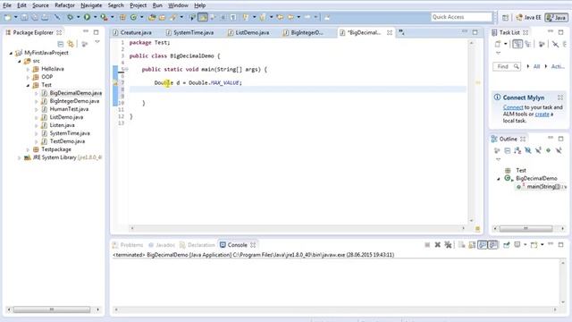Collapse the MyFirstJavaProject tree node
The width and height of the screenshot is (572, 322).
[11, 53]
